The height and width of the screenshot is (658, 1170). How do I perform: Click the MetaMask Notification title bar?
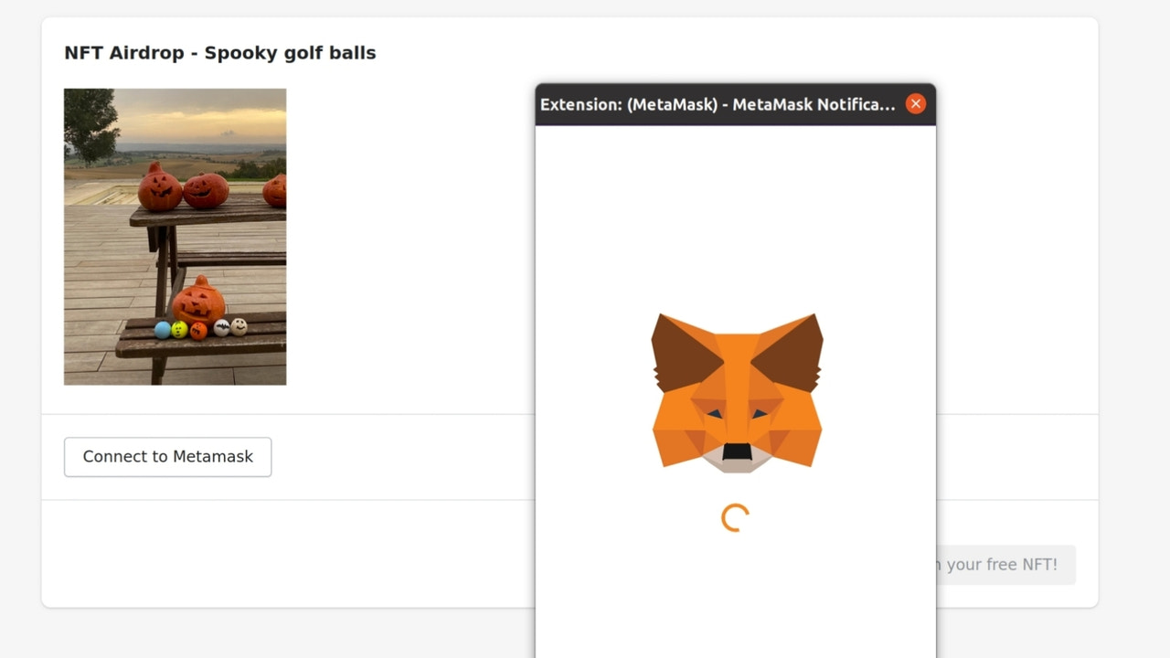point(722,104)
